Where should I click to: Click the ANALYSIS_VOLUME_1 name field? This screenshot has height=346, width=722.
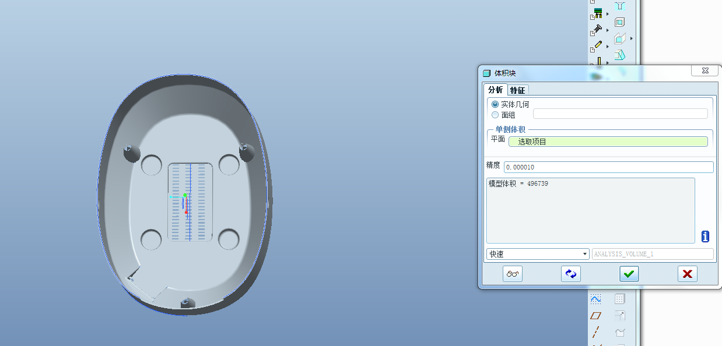coord(653,254)
